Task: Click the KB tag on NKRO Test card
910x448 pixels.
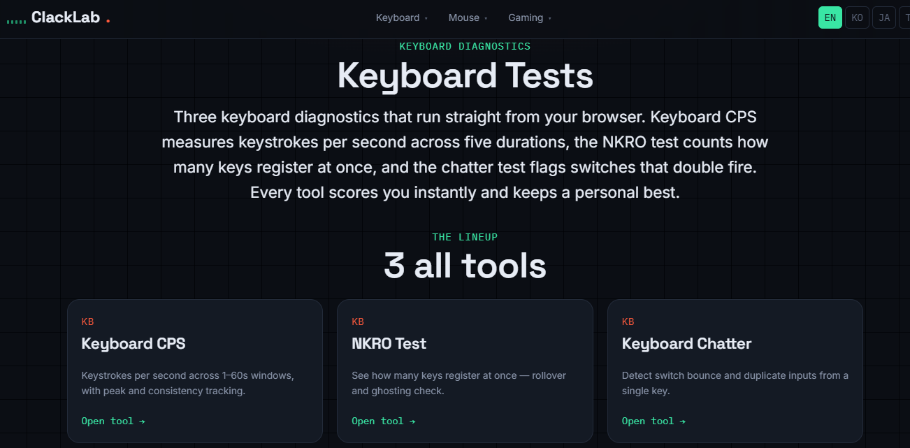Action: click(x=358, y=321)
